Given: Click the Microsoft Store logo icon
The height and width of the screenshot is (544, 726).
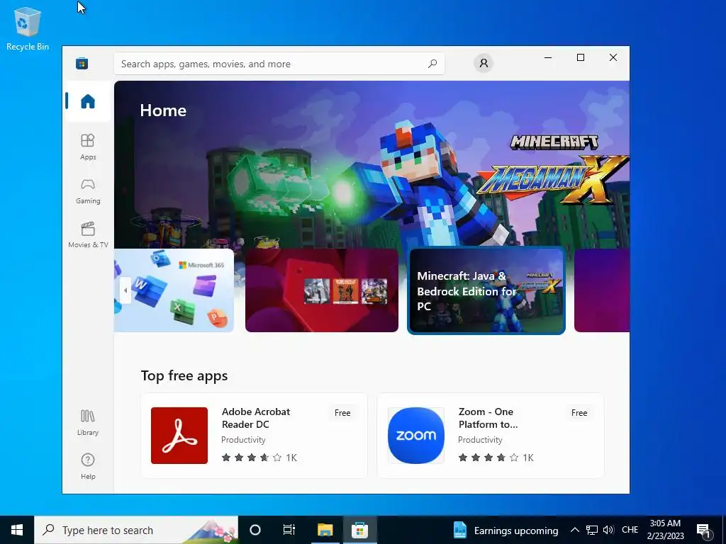Looking at the screenshot, I should pos(82,63).
